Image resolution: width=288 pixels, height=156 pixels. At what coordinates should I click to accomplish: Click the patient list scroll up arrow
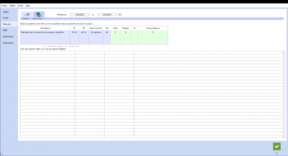tap(283, 52)
